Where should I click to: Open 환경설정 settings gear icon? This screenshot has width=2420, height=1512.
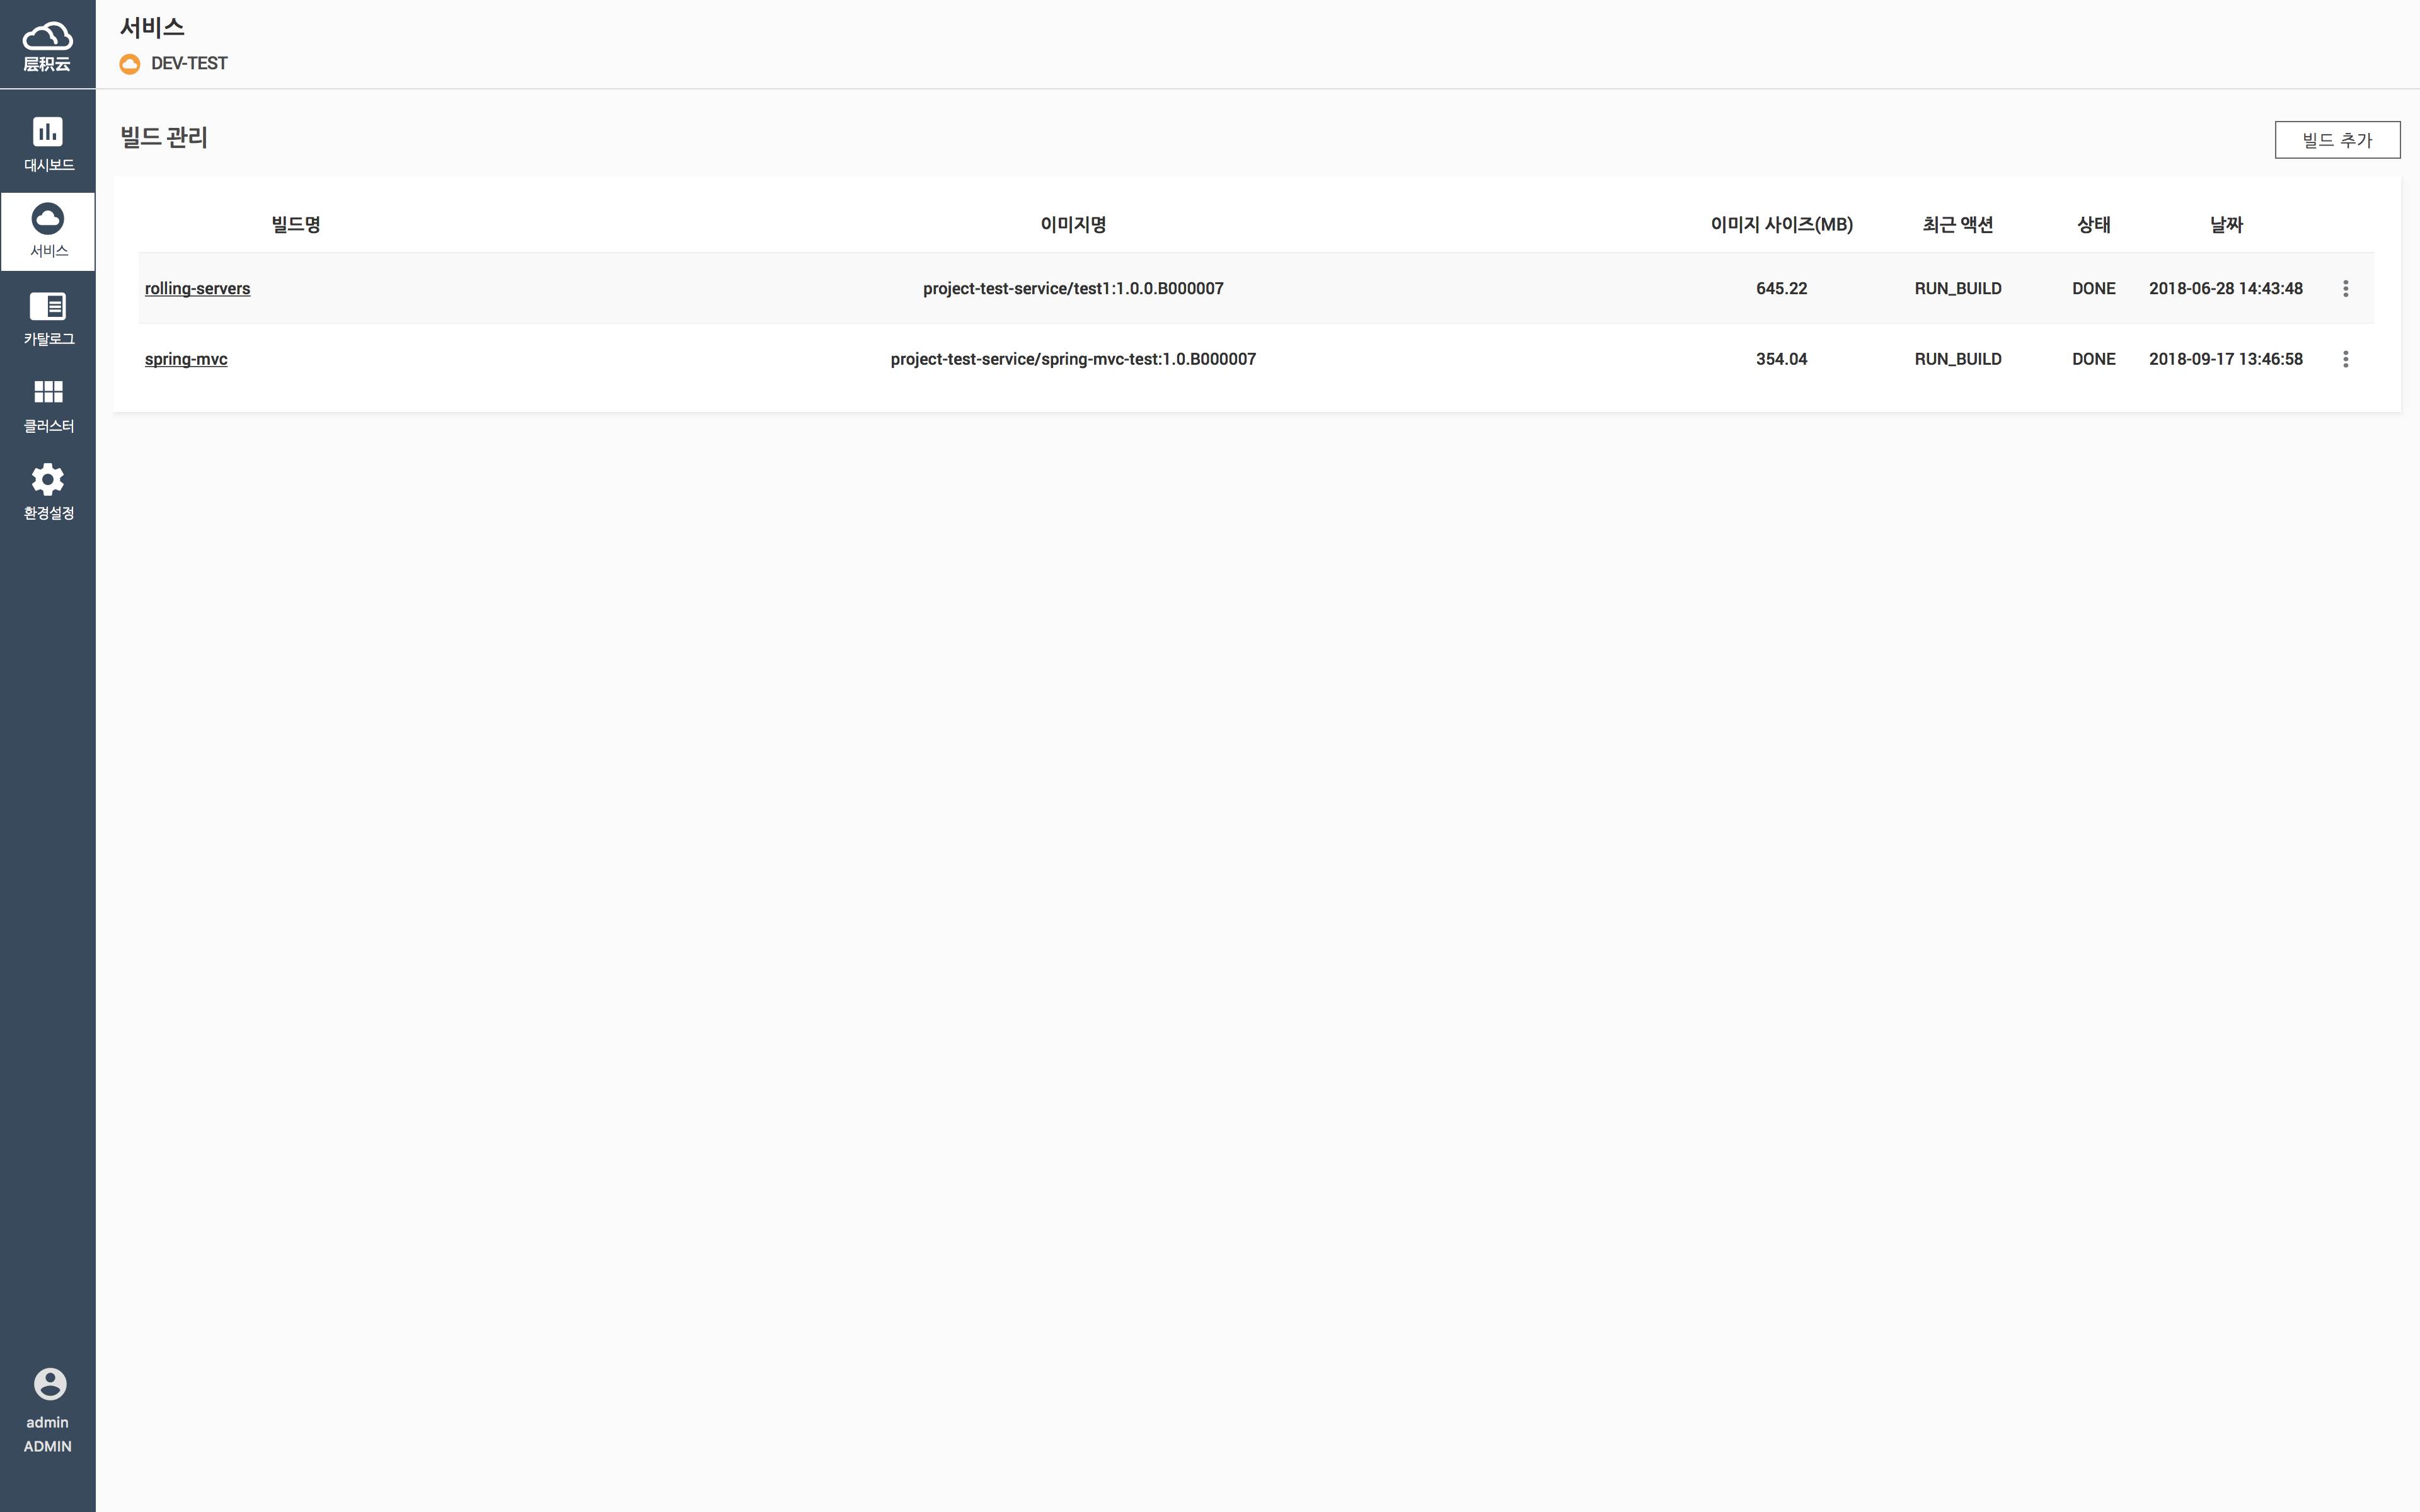(x=47, y=480)
